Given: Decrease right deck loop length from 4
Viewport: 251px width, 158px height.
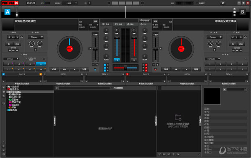Looking at the screenshot, I should 233,37.
